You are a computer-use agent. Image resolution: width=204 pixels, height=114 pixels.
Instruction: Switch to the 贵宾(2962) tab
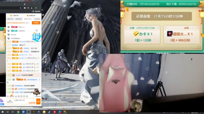point(28,19)
